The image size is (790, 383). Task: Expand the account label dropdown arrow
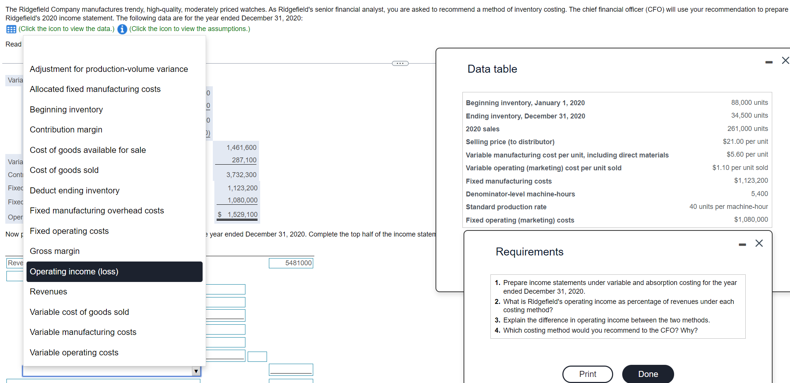(196, 371)
